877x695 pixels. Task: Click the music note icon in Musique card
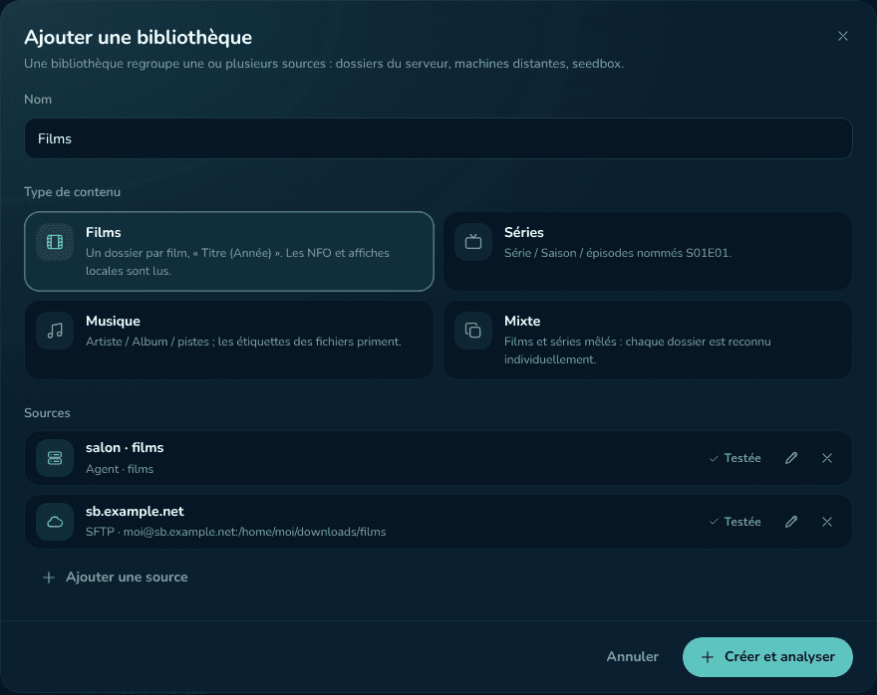(55, 331)
